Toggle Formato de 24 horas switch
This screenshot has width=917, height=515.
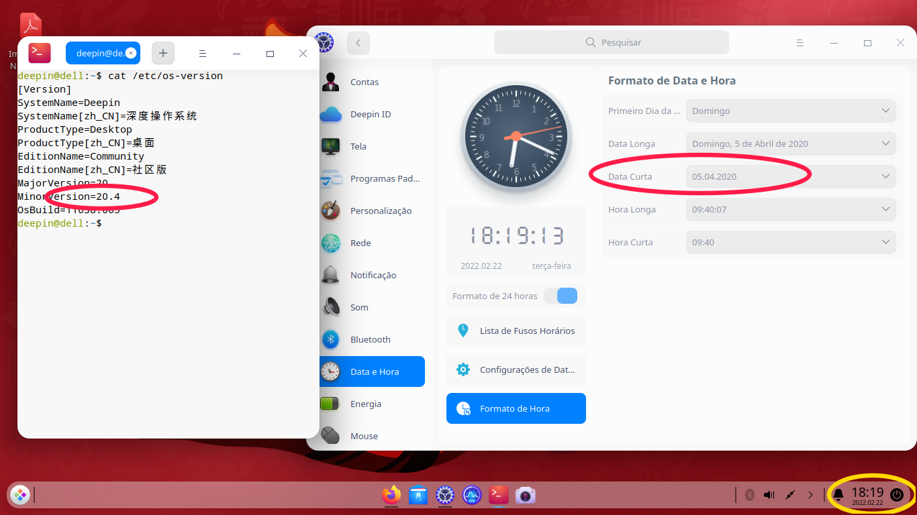561,296
